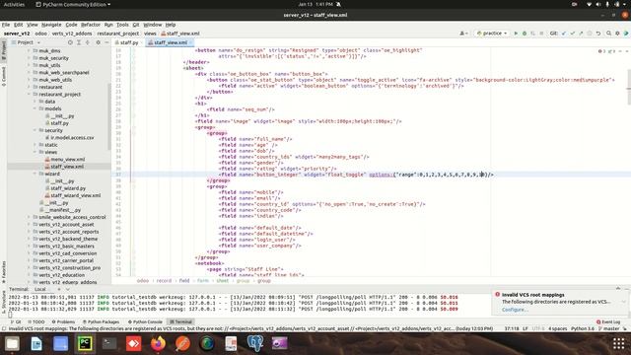Screen dimensions: 631x355
Task: Open the text editor dock icon
Action: click(x=36, y=343)
